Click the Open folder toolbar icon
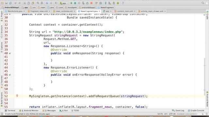This screenshot has height=117, width=209. (2, 3)
